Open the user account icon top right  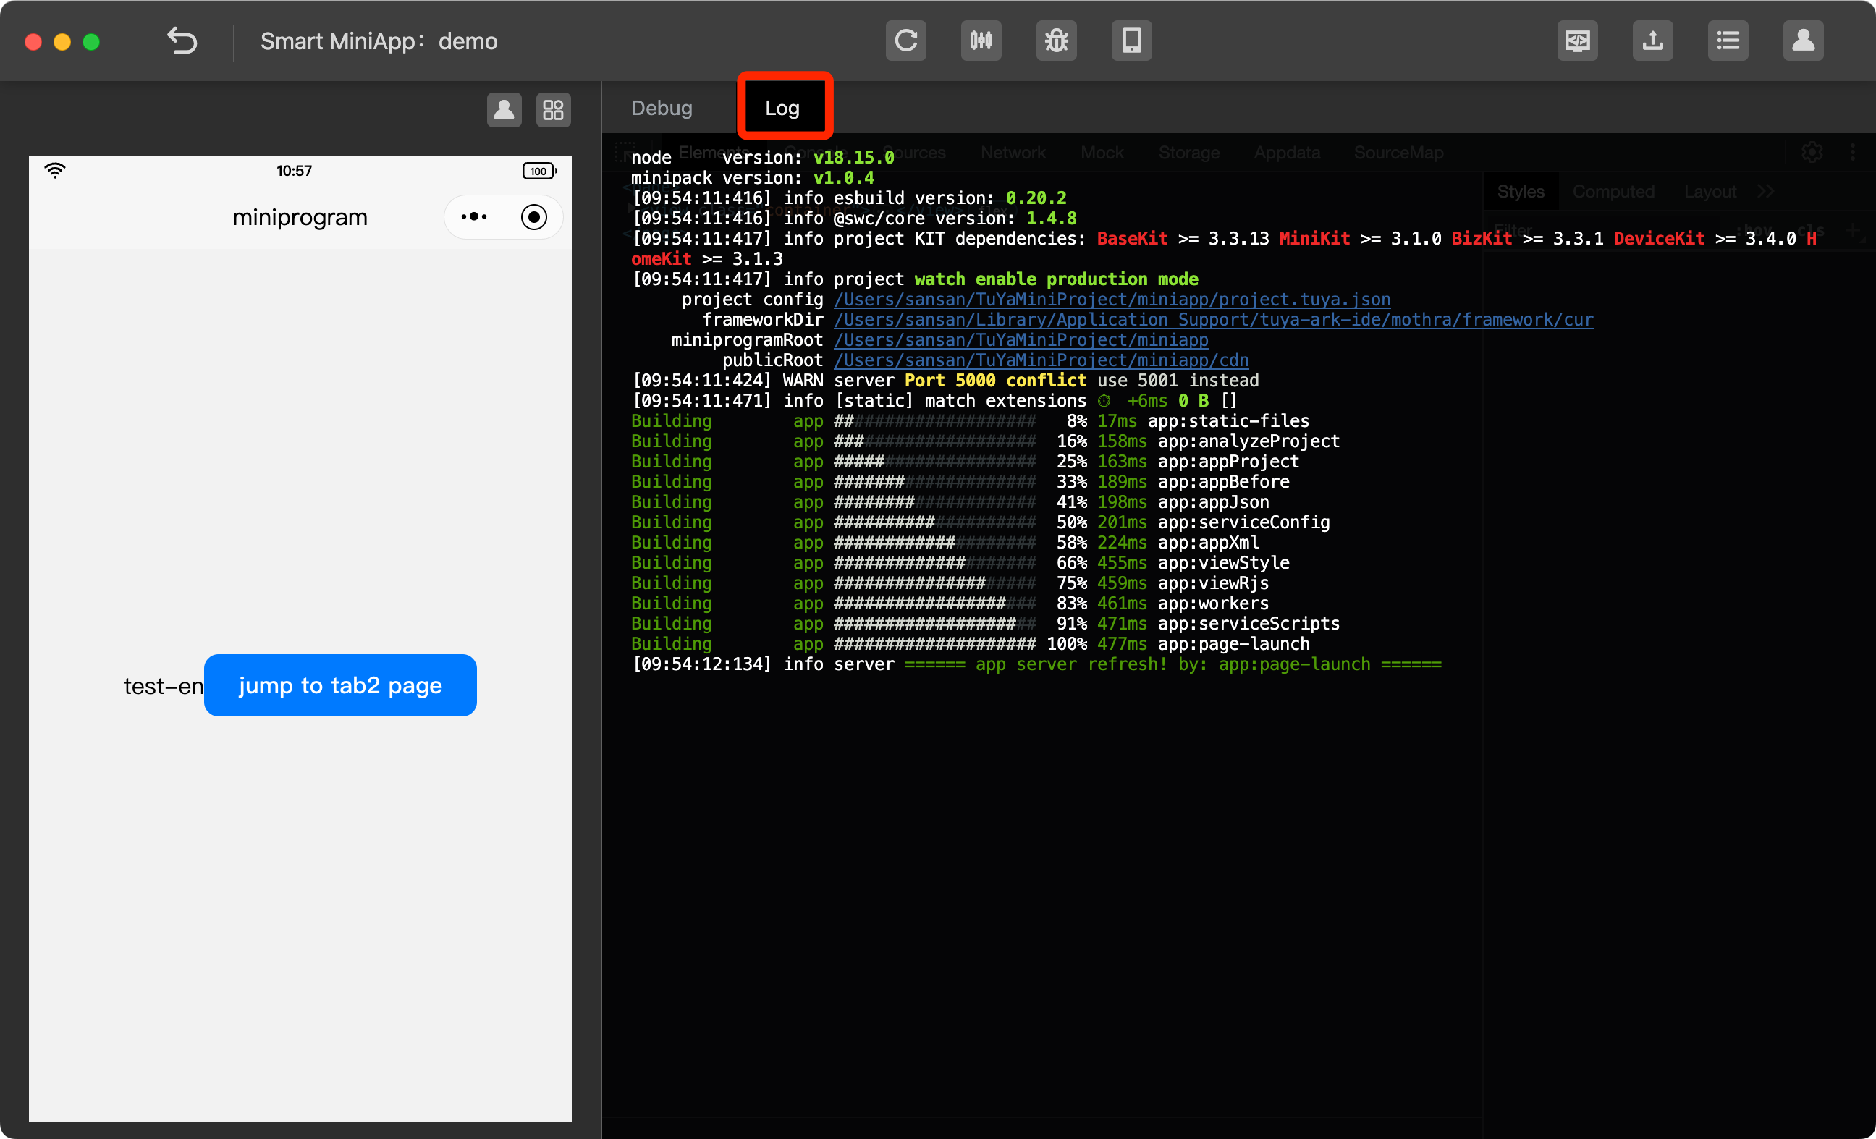[1803, 41]
